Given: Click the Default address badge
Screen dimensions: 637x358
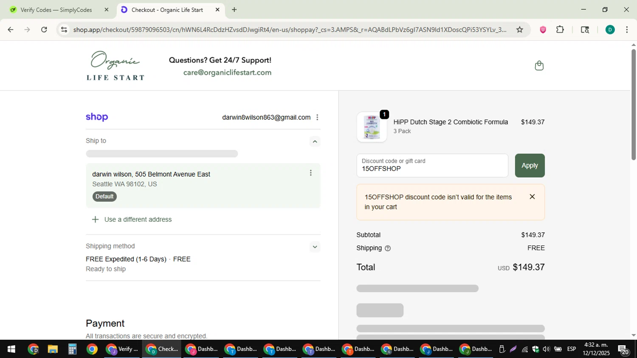Looking at the screenshot, I should point(104,197).
